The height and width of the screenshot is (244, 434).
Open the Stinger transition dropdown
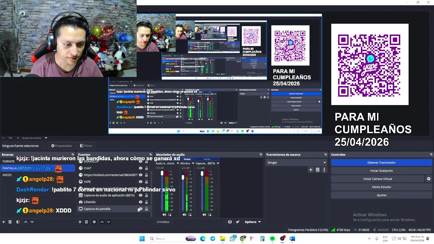pos(297,163)
